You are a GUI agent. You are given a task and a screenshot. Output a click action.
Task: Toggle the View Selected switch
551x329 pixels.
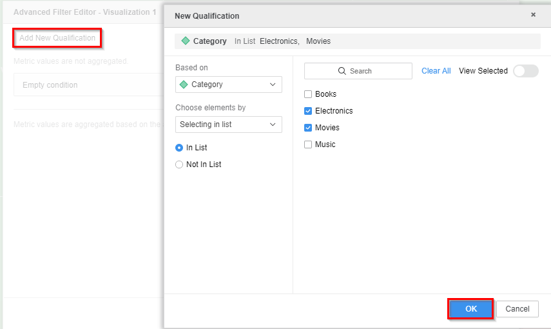click(525, 71)
